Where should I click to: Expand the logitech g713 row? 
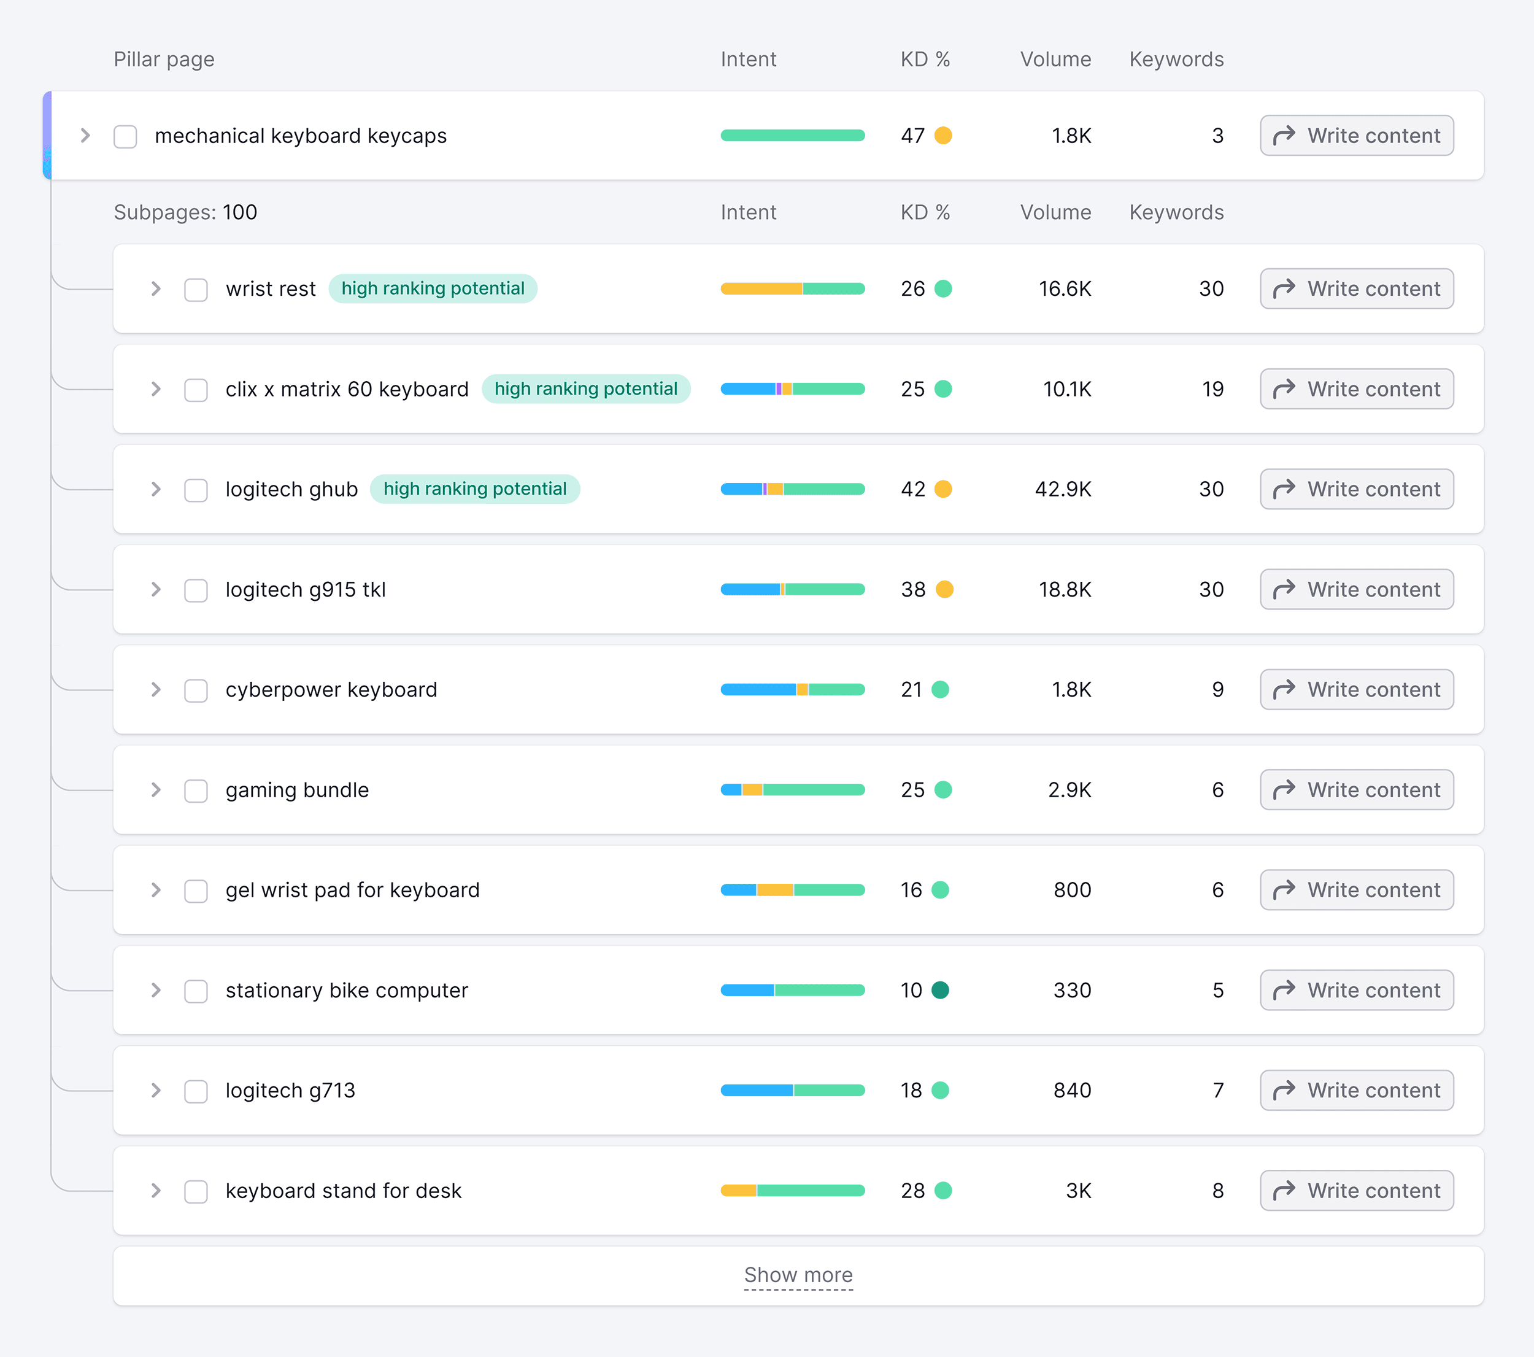point(156,1091)
